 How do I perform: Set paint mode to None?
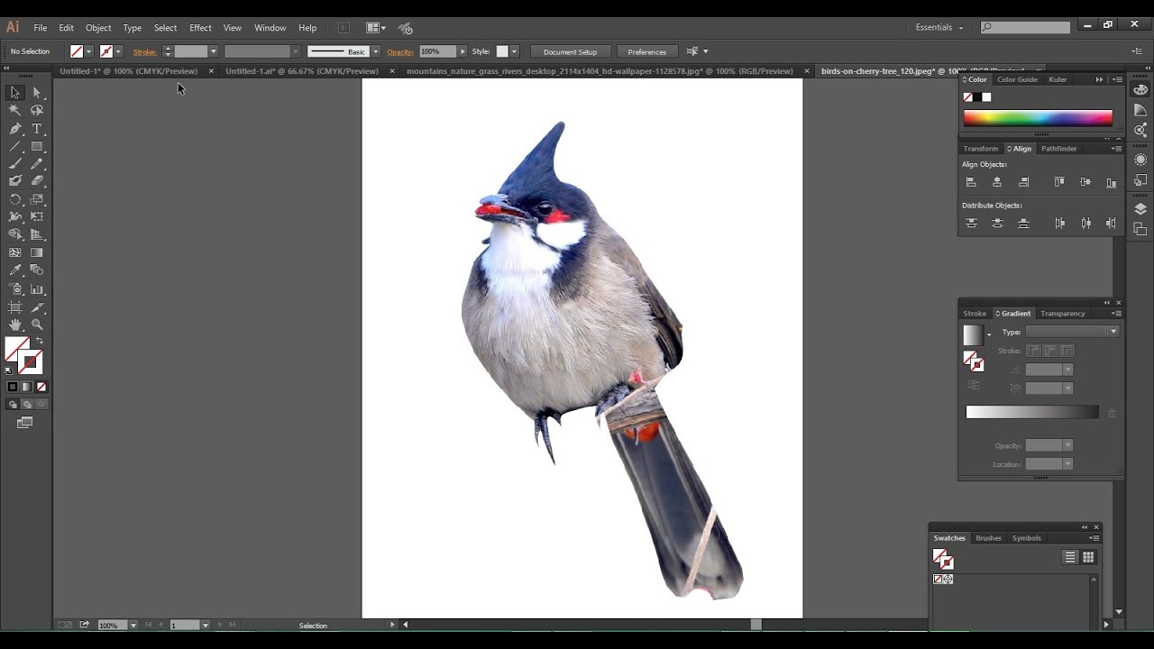click(x=41, y=387)
